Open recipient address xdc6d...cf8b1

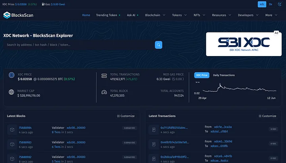219,132
